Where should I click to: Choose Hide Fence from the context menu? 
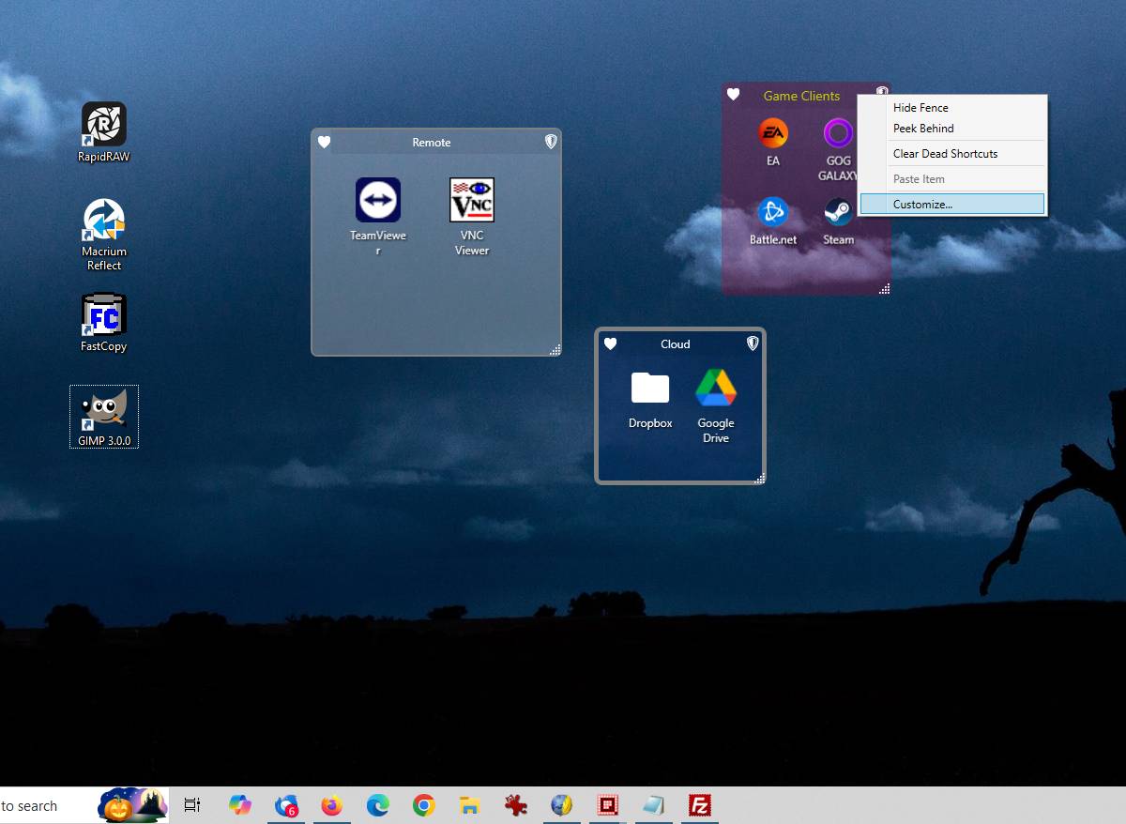tap(921, 108)
